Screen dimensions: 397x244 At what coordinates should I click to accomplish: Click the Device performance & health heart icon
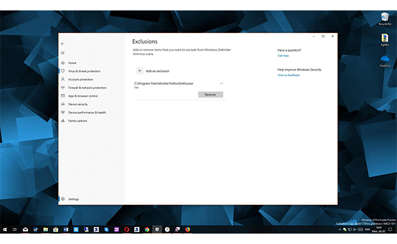click(x=62, y=112)
